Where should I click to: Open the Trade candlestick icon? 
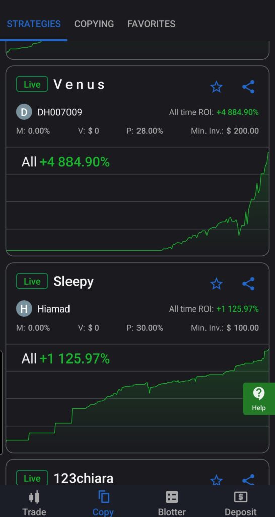(x=34, y=497)
